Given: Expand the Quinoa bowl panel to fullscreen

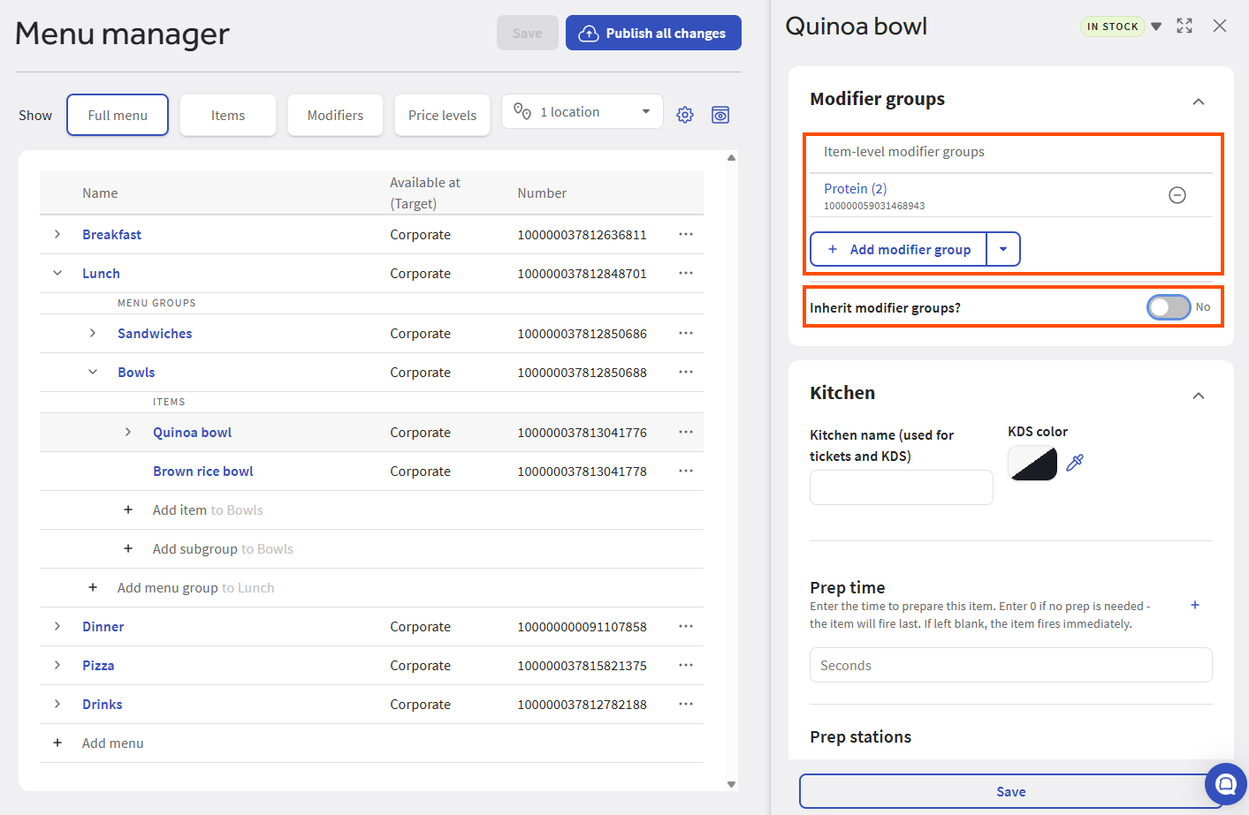Looking at the screenshot, I should coord(1184,26).
